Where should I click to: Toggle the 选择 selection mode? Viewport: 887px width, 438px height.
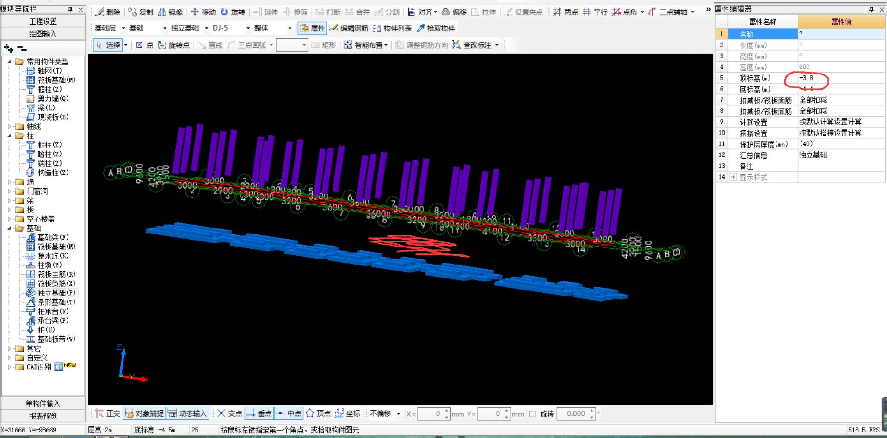click(x=108, y=45)
